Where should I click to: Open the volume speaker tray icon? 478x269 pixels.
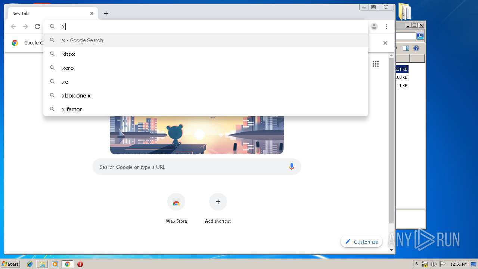[x=434, y=264]
